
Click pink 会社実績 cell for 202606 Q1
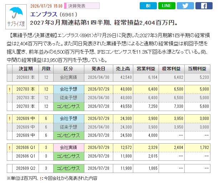click(69, 148)
